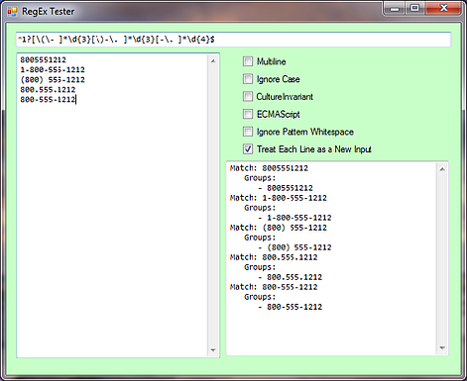The width and height of the screenshot is (467, 381).
Task: Click the RegEx Tester app icon in title bar
Action: coord(12,12)
